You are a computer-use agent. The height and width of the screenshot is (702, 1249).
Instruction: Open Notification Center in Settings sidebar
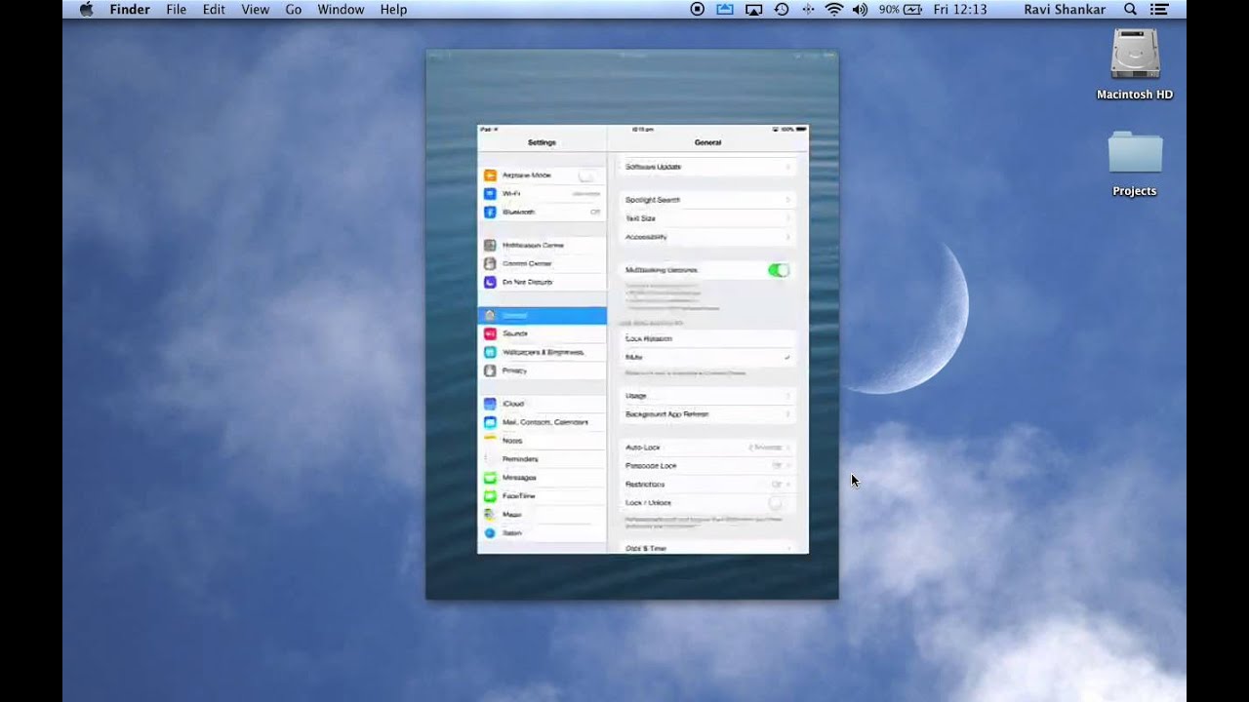coord(542,246)
